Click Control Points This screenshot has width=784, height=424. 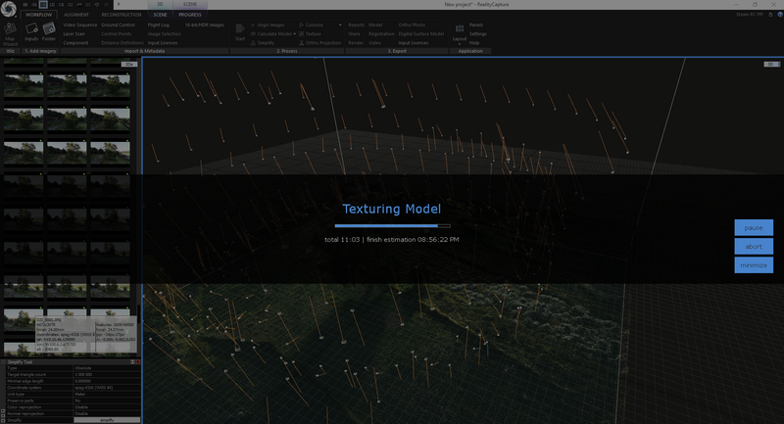(x=117, y=34)
